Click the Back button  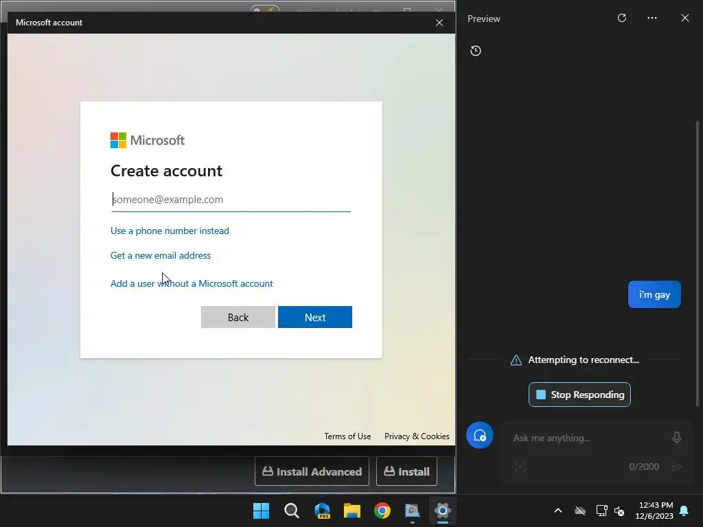point(238,317)
